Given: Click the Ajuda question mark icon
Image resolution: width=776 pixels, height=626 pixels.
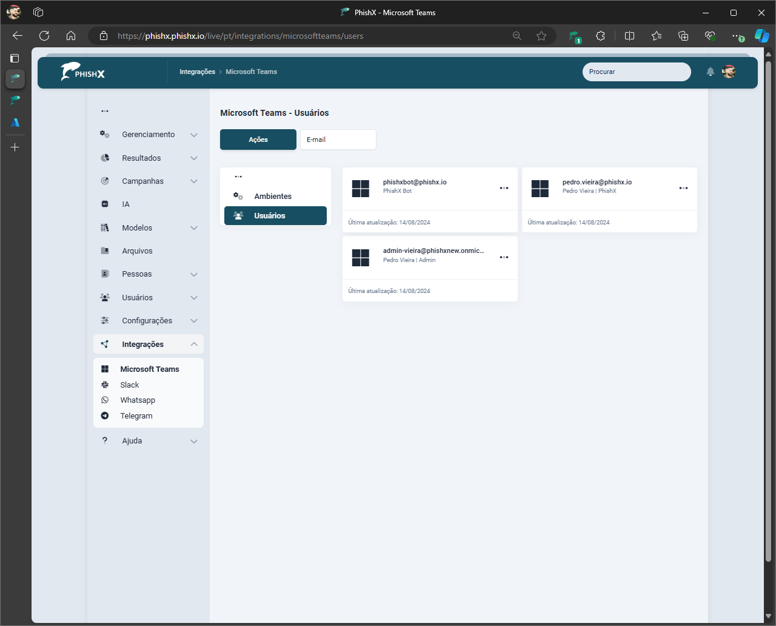Looking at the screenshot, I should [x=105, y=440].
